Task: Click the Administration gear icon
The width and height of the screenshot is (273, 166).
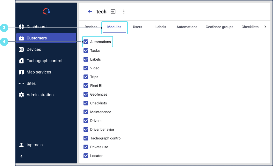Action: click(21, 95)
